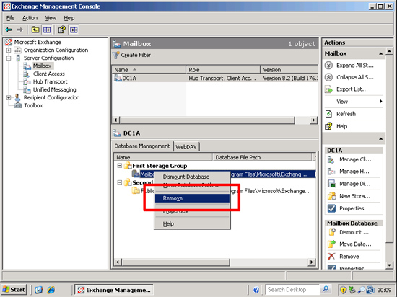Viewport: 397px width, 297px height.
Task: Click Remove action with red X
Action: pos(349,257)
